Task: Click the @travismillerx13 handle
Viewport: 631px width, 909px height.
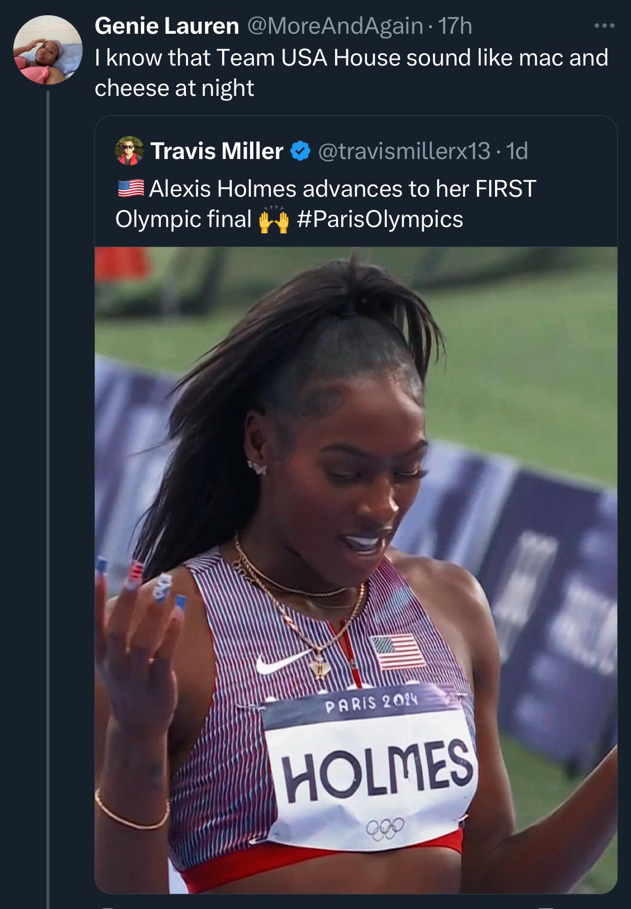Action: (x=404, y=151)
